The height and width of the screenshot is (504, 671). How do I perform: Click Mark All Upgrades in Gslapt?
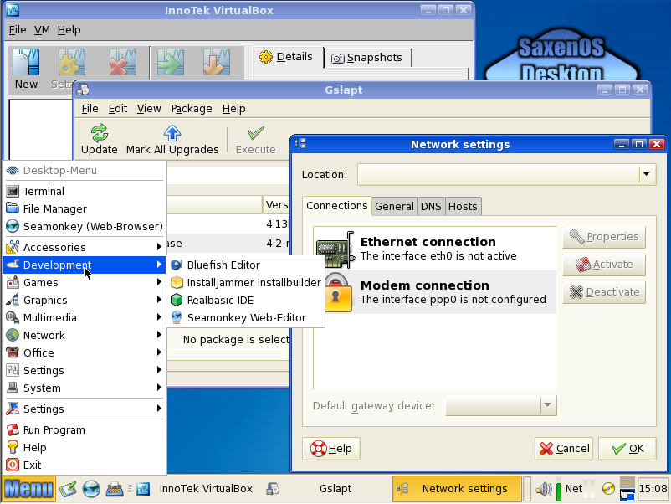172,140
